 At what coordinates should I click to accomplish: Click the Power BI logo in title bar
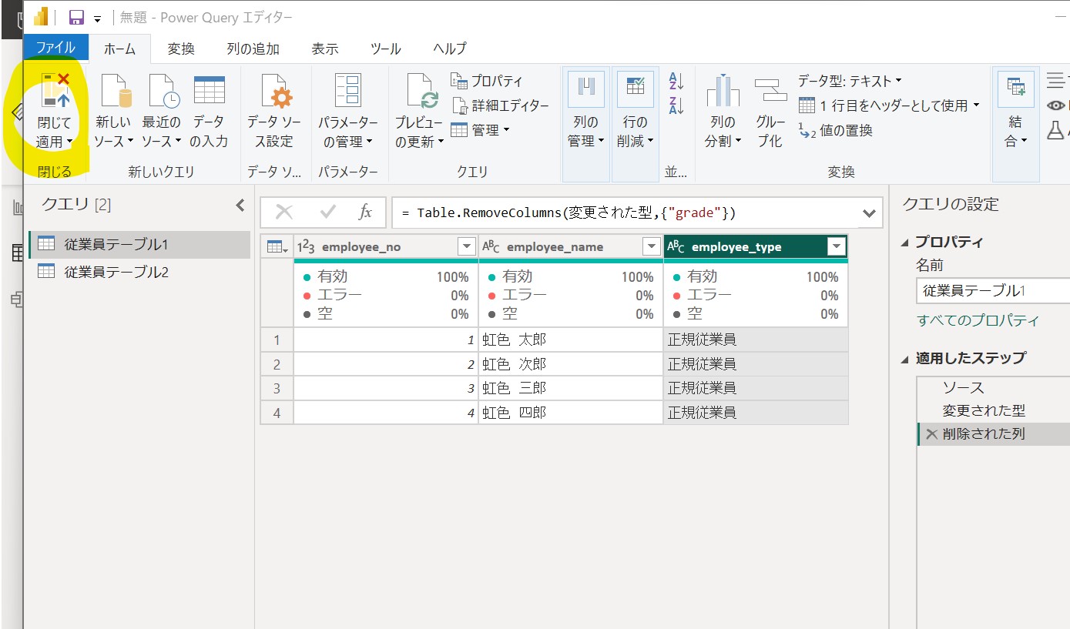[40, 17]
